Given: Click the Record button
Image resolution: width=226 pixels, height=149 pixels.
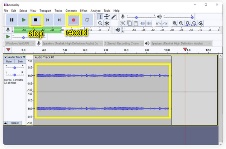Looking at the screenshot, I should pyautogui.click(x=73, y=20).
